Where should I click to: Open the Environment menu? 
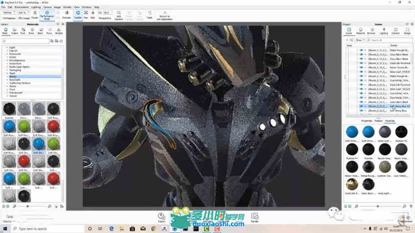pyautogui.click(x=22, y=7)
